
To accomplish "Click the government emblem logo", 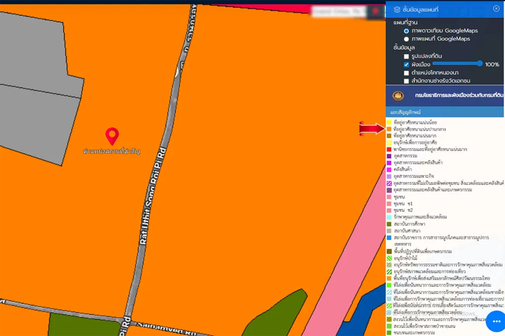I will point(398,95).
